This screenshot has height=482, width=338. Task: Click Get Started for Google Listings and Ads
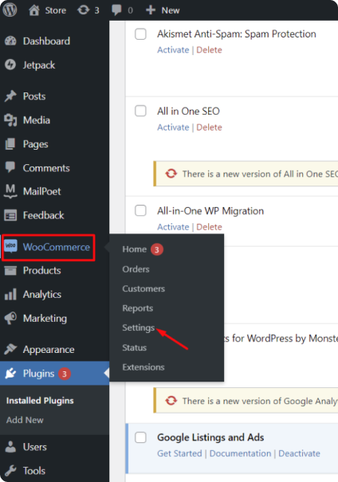click(179, 453)
